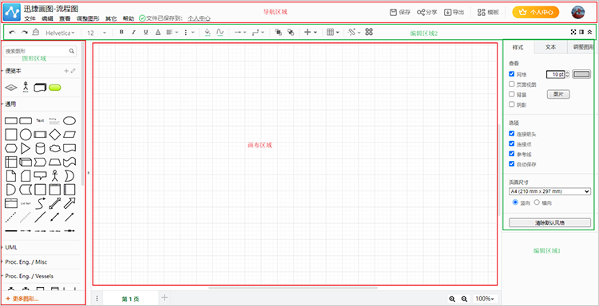Viewport: 599px width, 306px height.
Task: Toggle the 网格 checkbox
Action: 511,74
